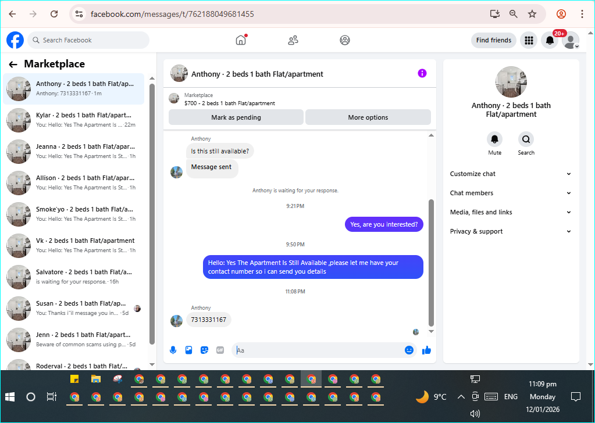Screen dimensions: 595x423
Task: Open Jeanna's conversation in the list
Action: point(74,152)
